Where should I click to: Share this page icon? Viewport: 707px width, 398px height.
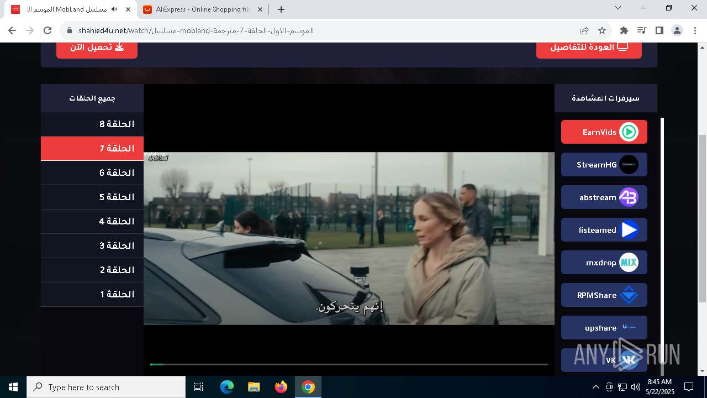click(584, 30)
